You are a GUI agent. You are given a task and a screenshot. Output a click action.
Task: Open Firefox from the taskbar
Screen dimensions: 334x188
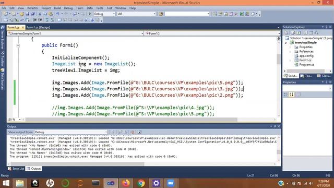126,183
